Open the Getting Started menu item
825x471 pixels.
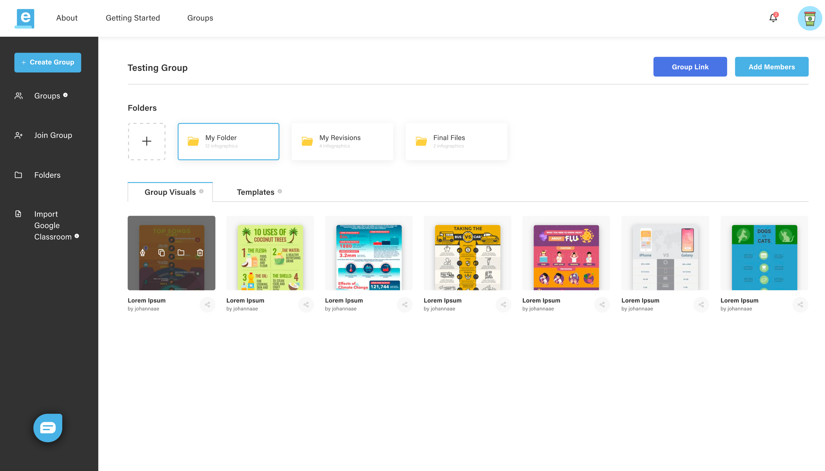point(132,18)
